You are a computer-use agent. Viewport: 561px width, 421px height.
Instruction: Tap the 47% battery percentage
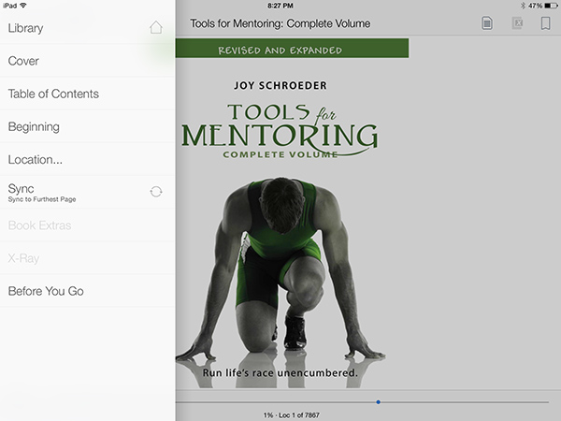pyautogui.click(x=535, y=6)
